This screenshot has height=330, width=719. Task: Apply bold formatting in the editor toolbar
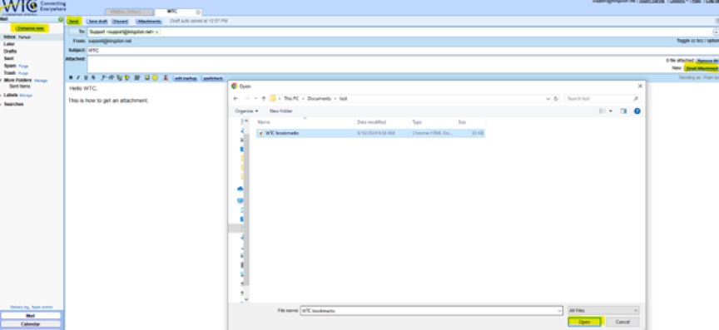pos(71,78)
